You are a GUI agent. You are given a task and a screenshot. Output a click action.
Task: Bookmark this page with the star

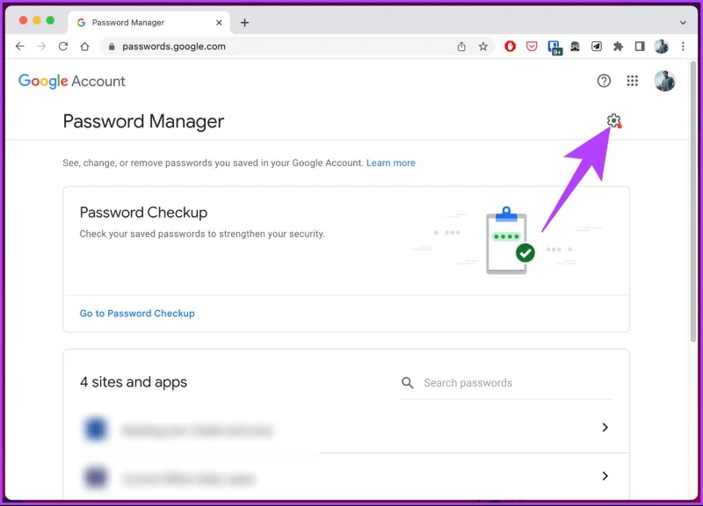tap(482, 47)
